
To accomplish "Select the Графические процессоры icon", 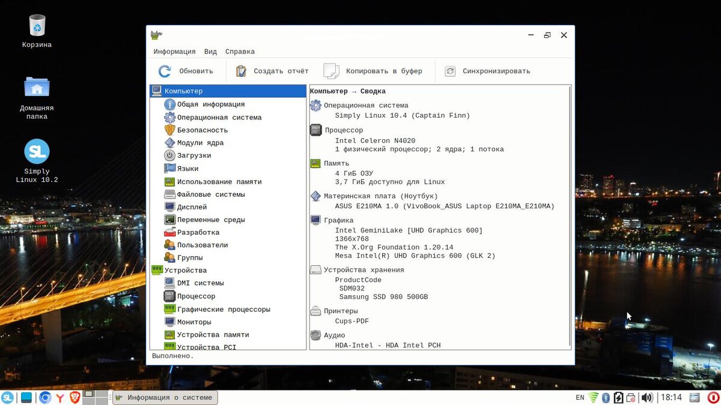I will click(169, 310).
